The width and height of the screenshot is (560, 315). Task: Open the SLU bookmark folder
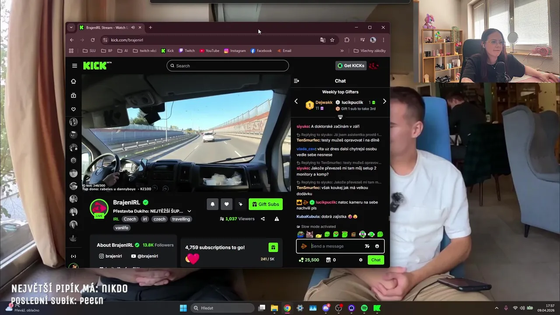[x=89, y=51]
